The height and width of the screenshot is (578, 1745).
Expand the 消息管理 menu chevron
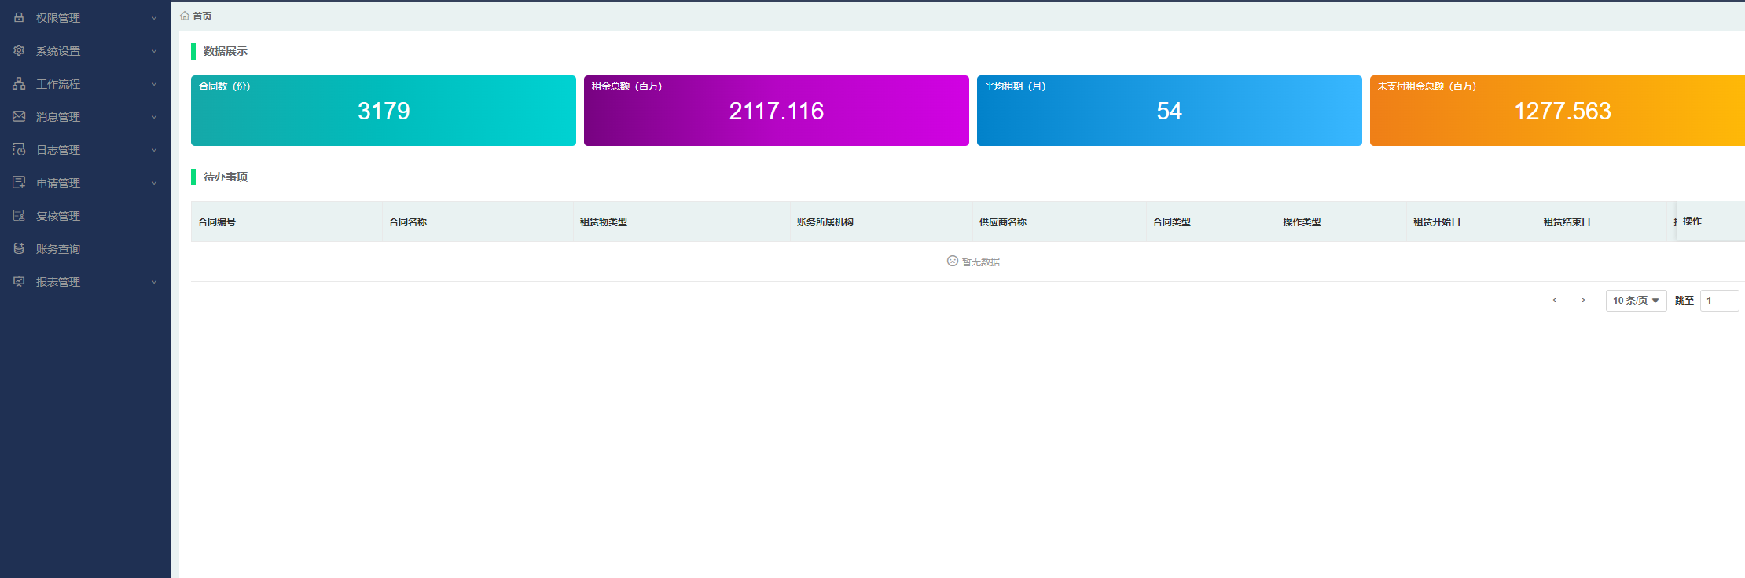click(x=154, y=117)
